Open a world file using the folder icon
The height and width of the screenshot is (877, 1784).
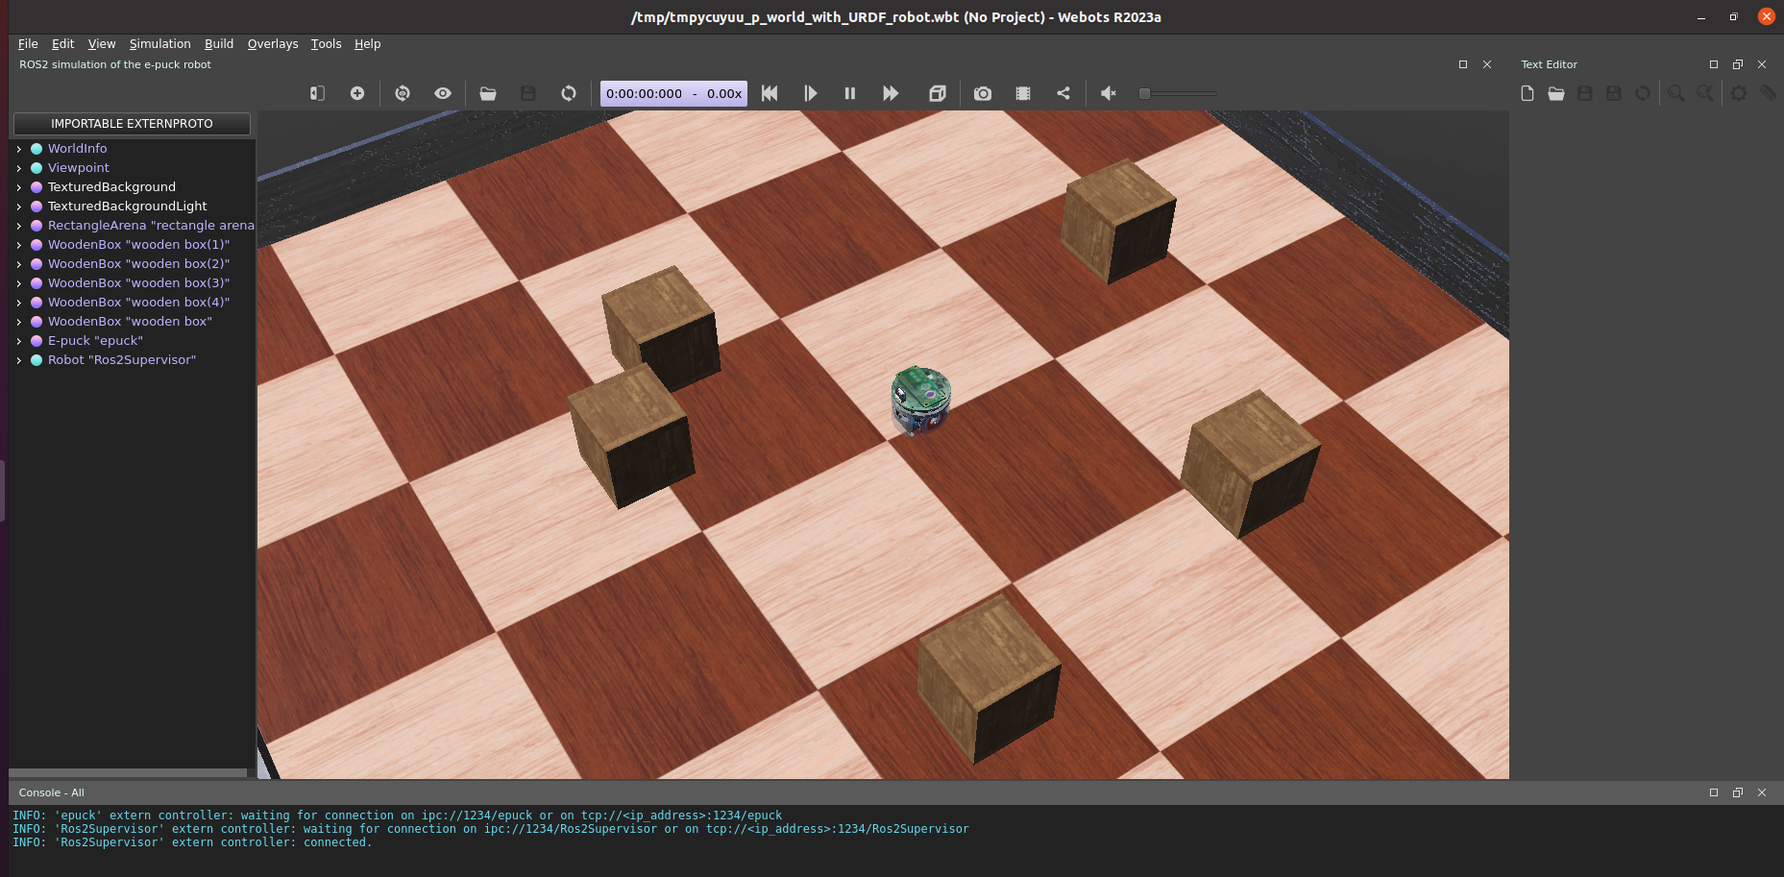[488, 93]
